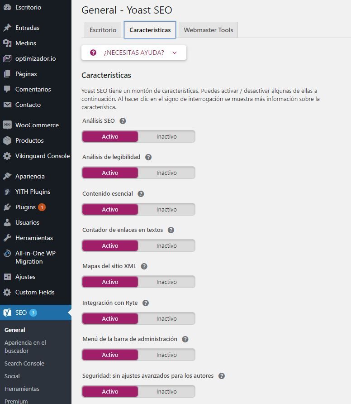Viewport: 351px width, 404px height.
Task: Click the Herramientas wrench icon
Action: click(7, 238)
